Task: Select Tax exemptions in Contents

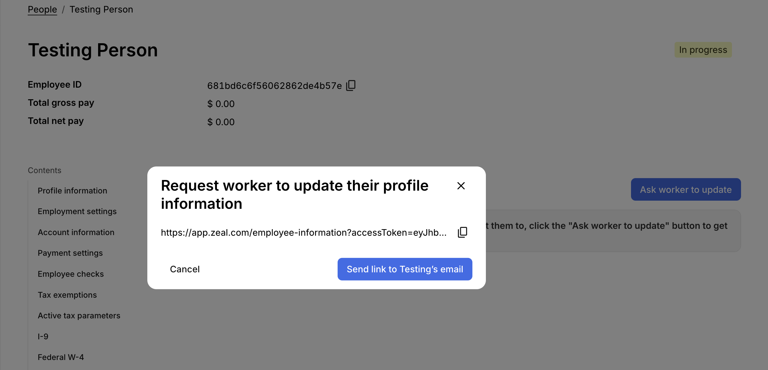Action: pos(67,295)
